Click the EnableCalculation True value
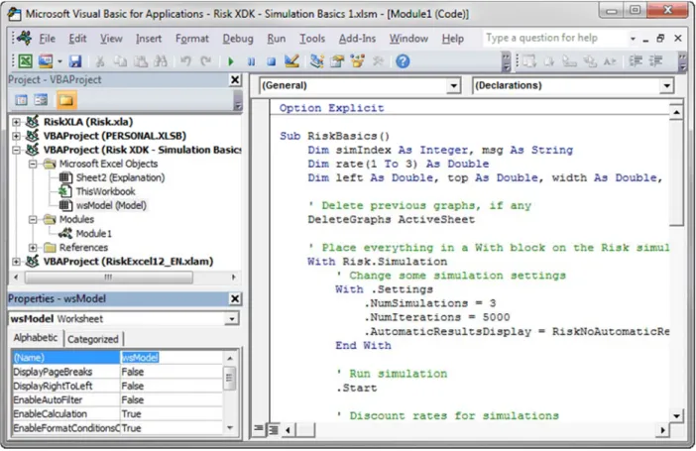This screenshot has width=696, height=451. coord(171,414)
